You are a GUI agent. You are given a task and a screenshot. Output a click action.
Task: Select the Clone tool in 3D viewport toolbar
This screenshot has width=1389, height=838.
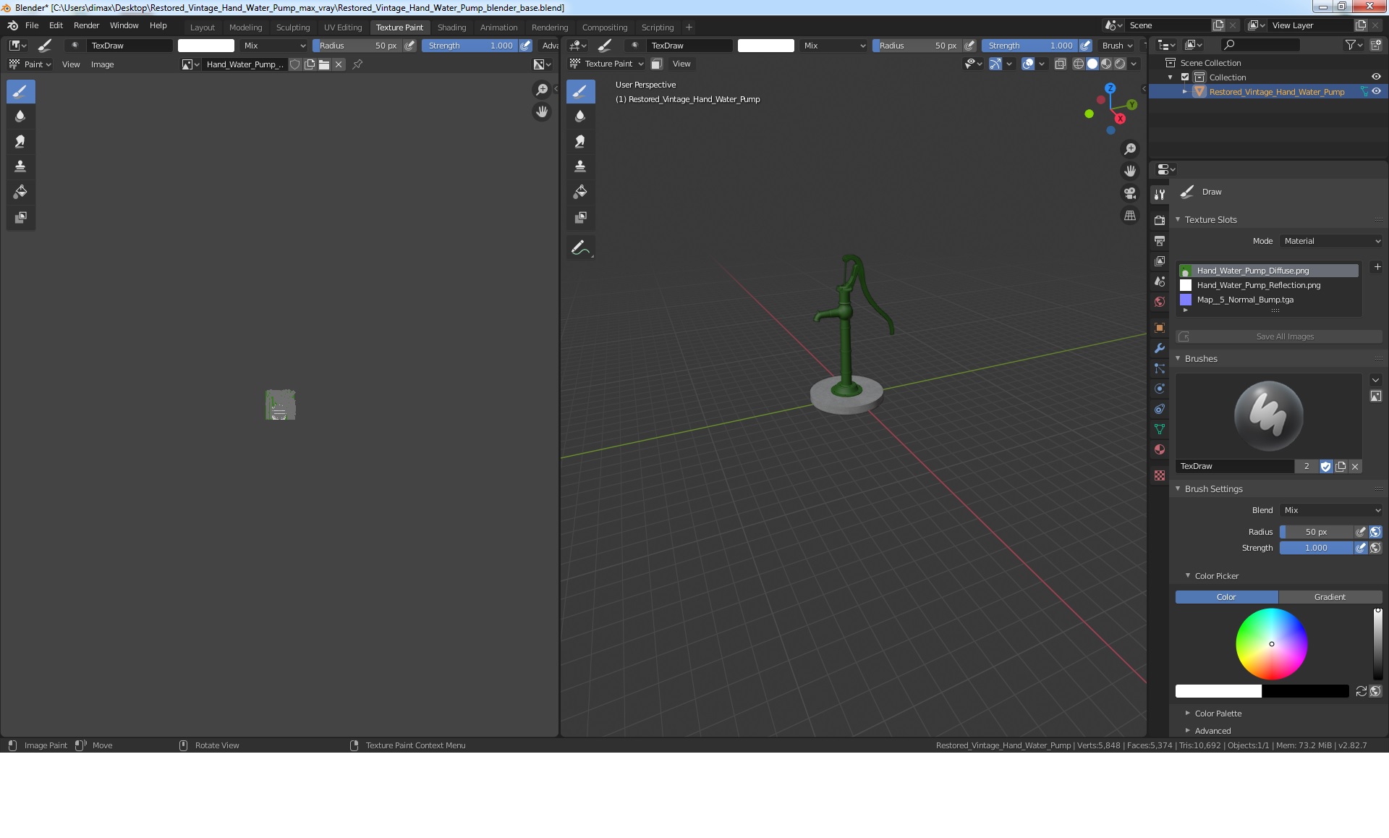[x=580, y=167]
